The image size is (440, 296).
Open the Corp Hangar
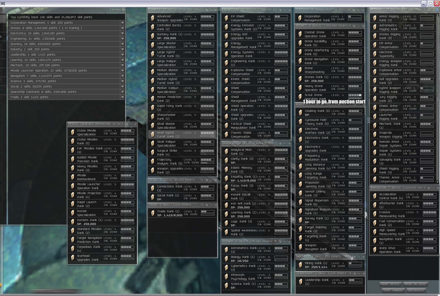pyautogui.click(x=393, y=290)
